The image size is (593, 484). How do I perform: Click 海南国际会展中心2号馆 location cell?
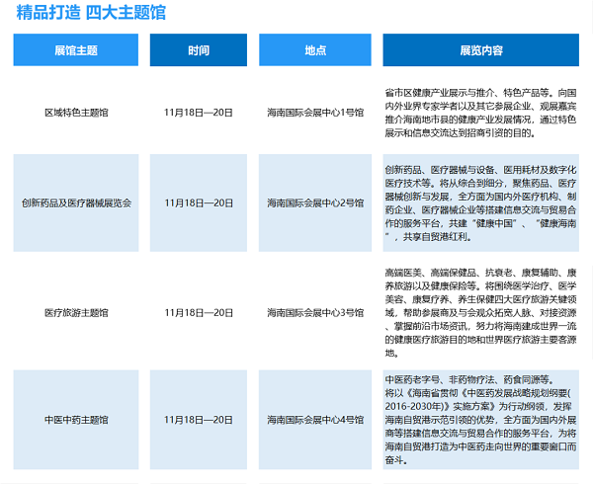click(x=315, y=202)
